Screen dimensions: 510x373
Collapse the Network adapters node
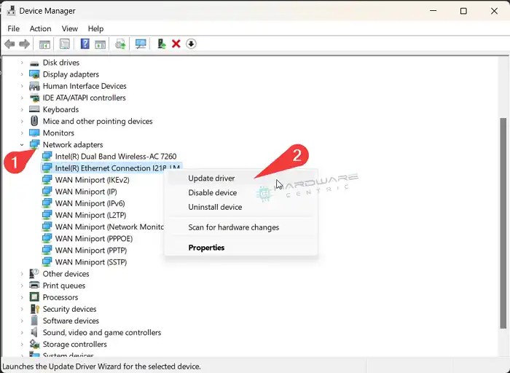point(22,145)
